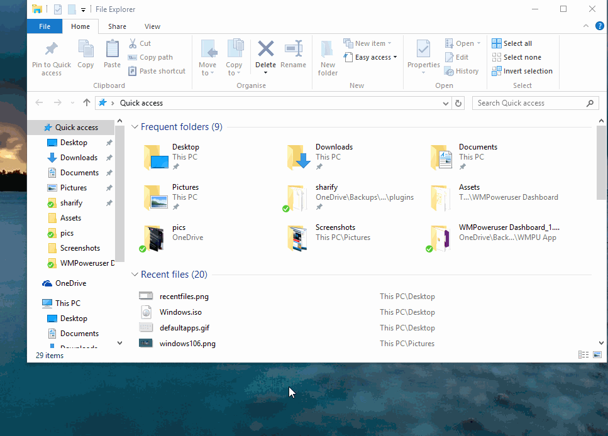Click the Search Quick access field
The width and height of the screenshot is (608, 436).
(529, 103)
